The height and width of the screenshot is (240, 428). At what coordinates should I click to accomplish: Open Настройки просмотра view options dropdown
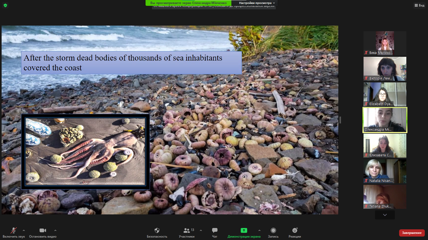[257, 3]
